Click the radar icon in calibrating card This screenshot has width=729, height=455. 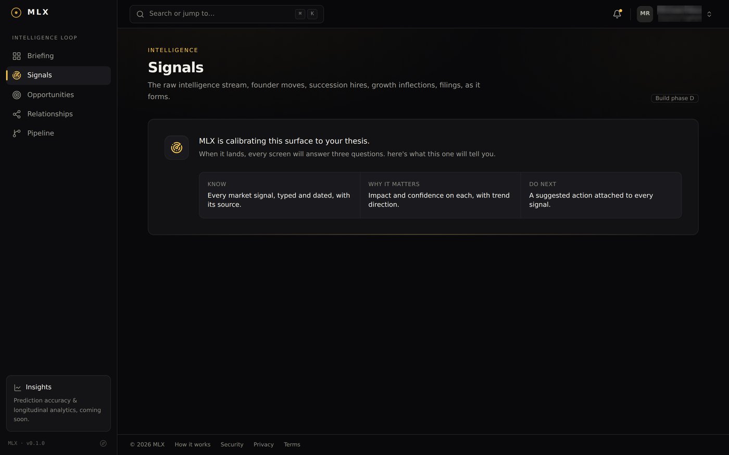pyautogui.click(x=177, y=148)
